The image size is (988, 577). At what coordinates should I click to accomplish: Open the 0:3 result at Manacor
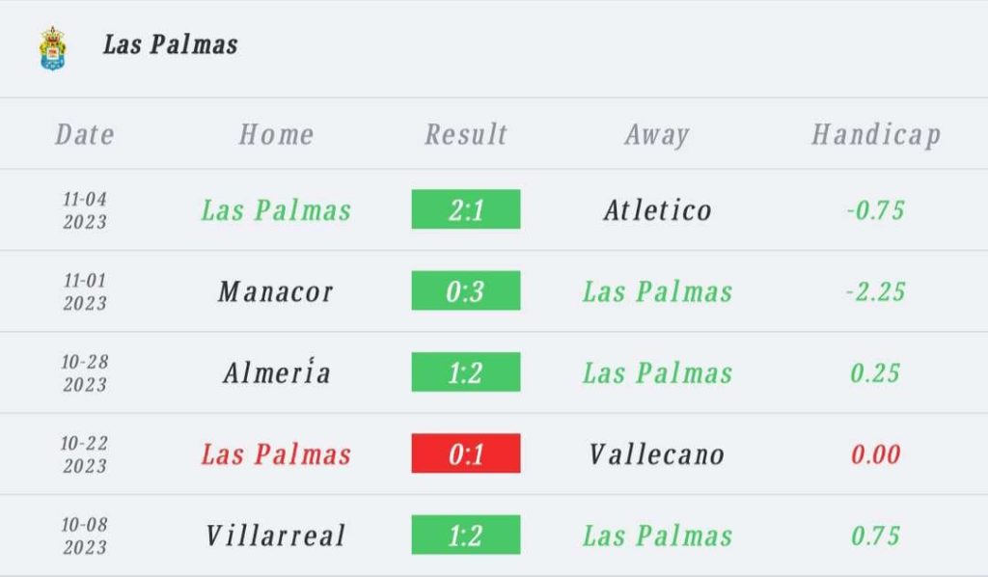coord(466,290)
